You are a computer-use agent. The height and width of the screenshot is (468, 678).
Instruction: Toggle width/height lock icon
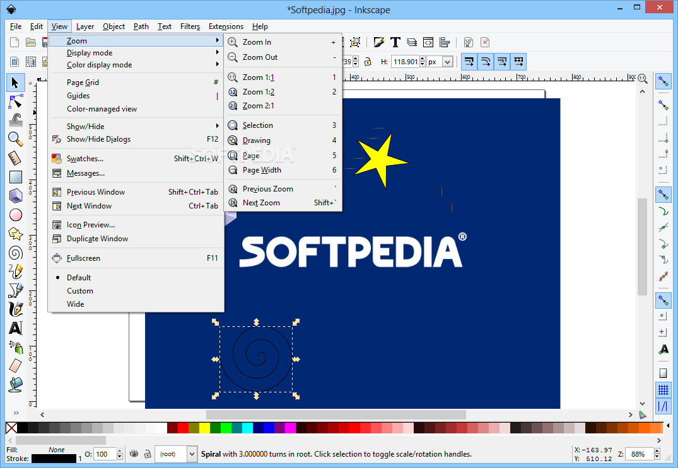[x=368, y=62]
